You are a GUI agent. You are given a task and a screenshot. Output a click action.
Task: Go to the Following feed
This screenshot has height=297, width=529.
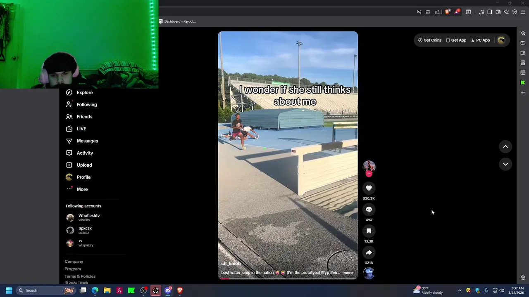(x=81, y=104)
